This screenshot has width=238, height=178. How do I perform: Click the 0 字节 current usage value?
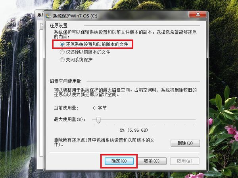tap(100, 108)
